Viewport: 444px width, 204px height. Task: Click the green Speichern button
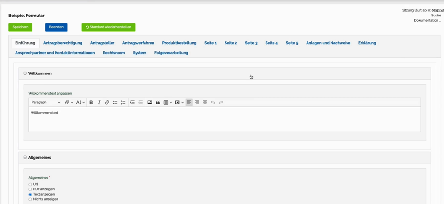(x=20, y=27)
